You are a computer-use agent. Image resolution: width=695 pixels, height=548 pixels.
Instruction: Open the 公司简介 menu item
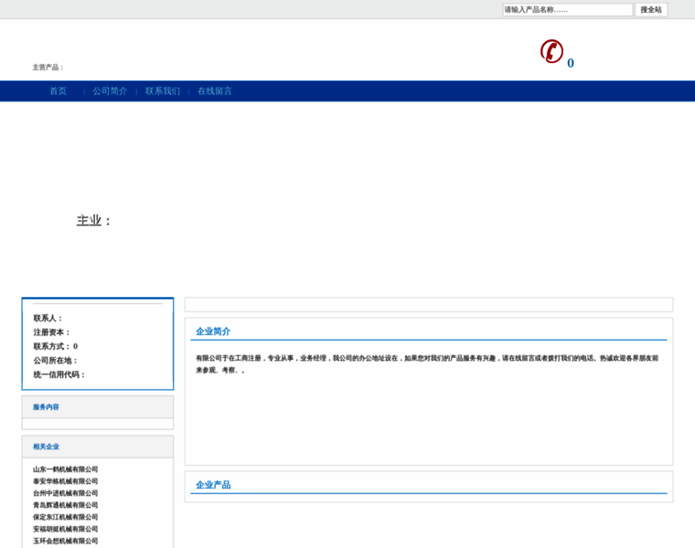110,91
